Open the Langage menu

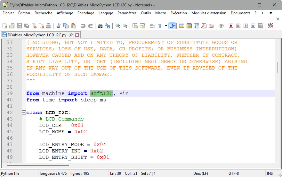coord(106,13)
